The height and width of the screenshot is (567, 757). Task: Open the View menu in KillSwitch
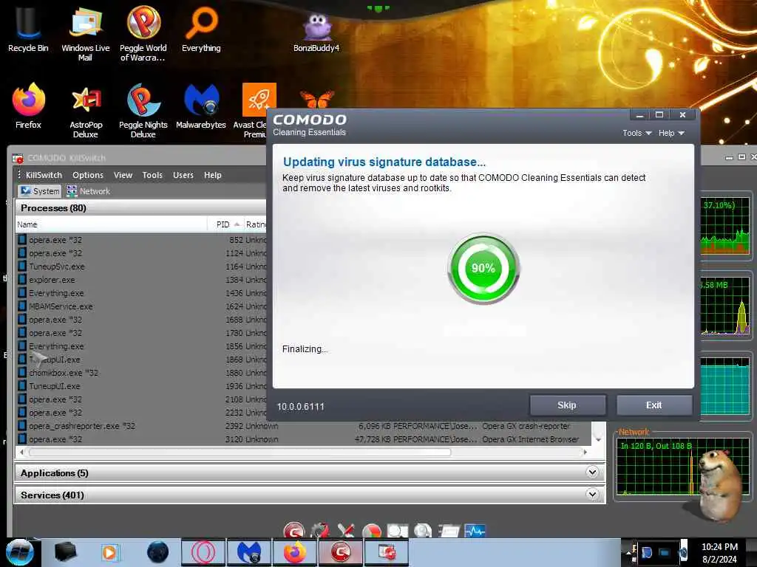123,175
